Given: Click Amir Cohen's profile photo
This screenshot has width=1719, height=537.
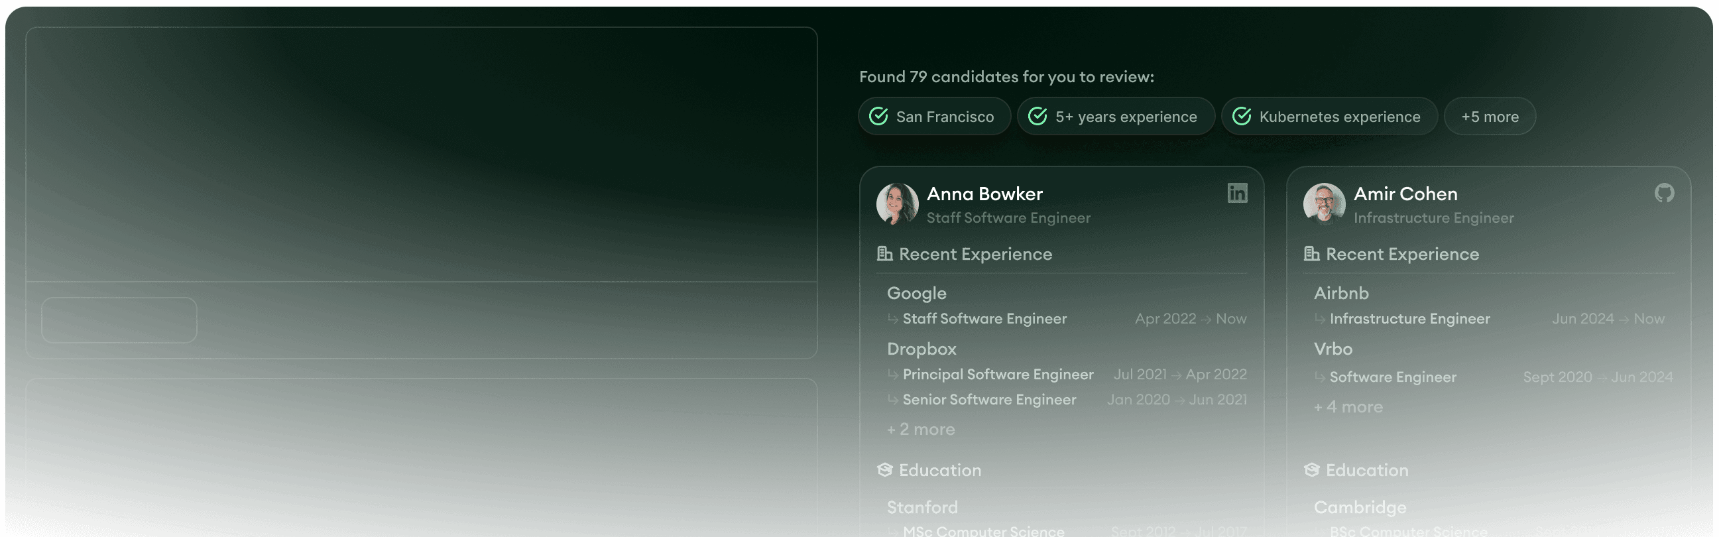Looking at the screenshot, I should click(1324, 204).
